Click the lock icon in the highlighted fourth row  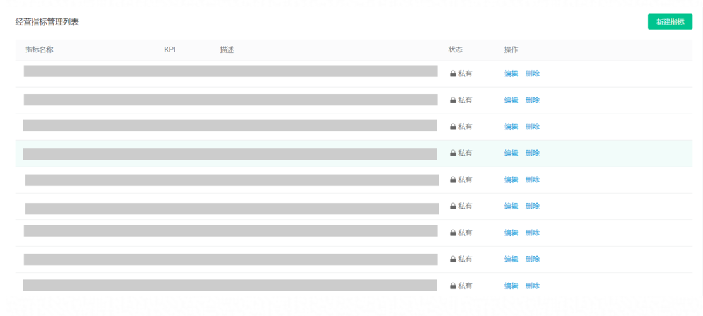pos(453,153)
